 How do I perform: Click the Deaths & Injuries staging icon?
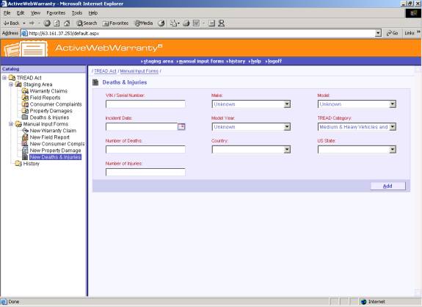coord(25,118)
